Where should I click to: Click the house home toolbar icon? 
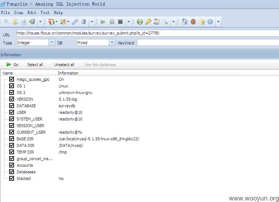pos(184,22)
